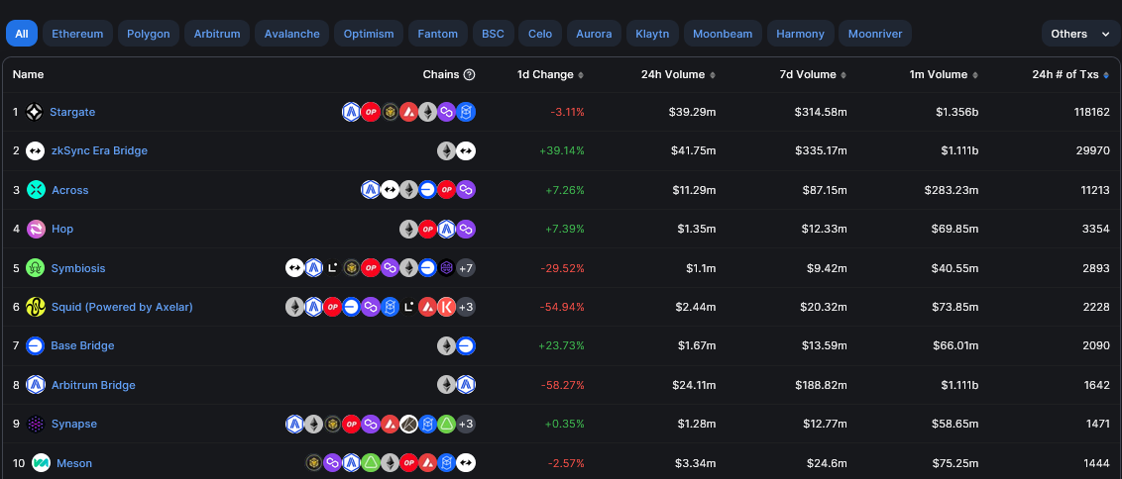Click Avalanche chain icon in Stargate row
The image size is (1122, 479).
(408, 112)
